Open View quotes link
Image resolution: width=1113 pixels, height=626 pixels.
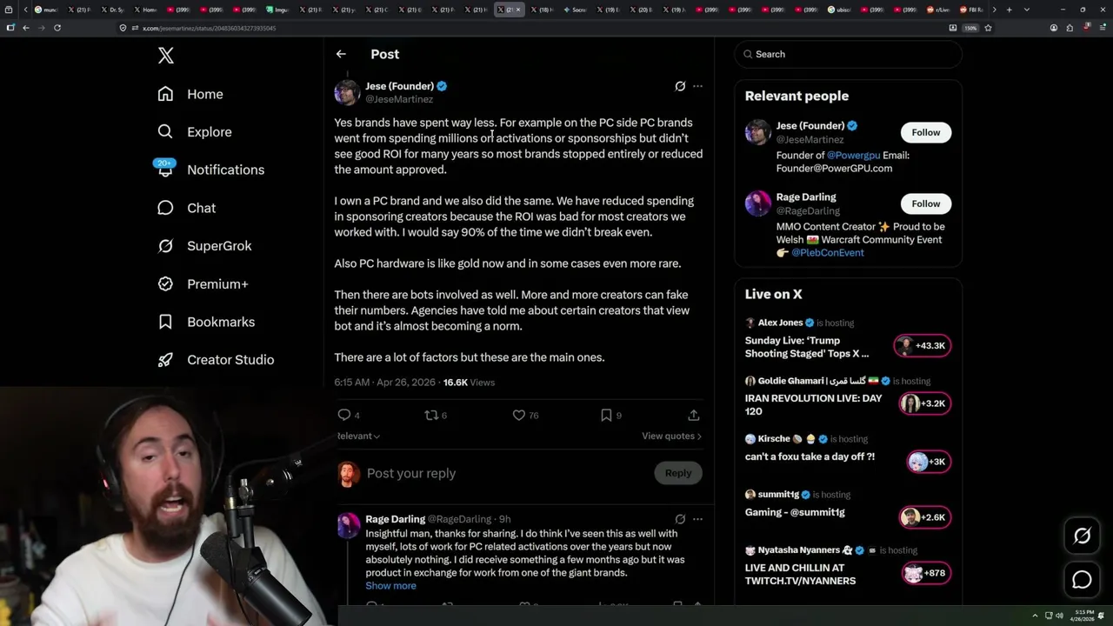coord(671,436)
